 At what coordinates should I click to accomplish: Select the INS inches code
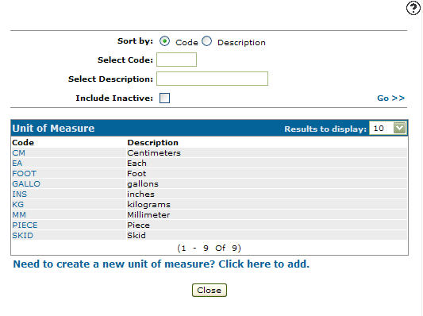tap(19, 194)
